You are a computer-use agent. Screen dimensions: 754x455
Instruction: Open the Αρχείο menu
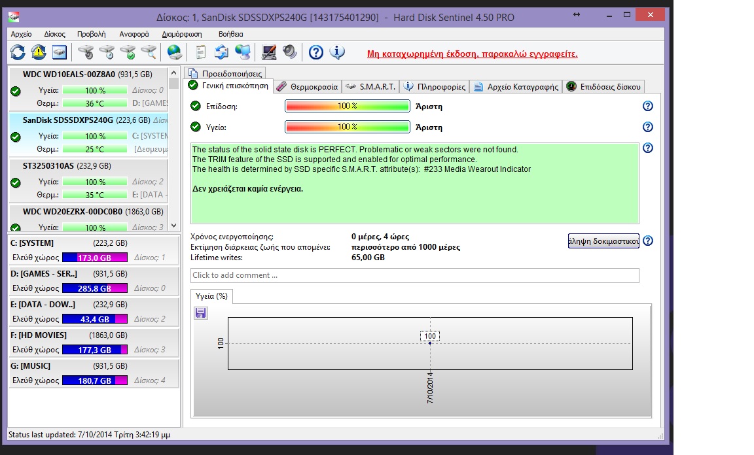[21, 34]
